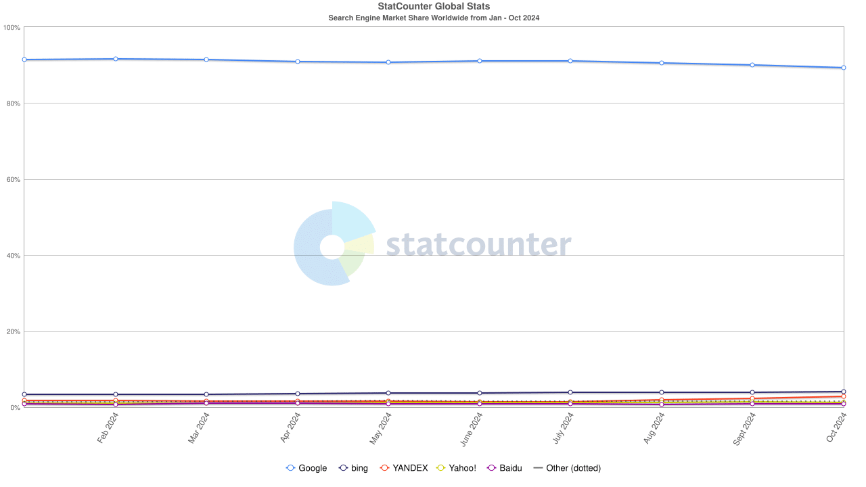The width and height of the screenshot is (866, 487).
Task: Toggle the bing legend entry
Action: [x=353, y=468]
